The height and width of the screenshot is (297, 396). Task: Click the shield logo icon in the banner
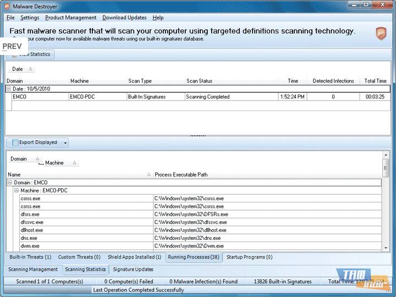tap(381, 34)
